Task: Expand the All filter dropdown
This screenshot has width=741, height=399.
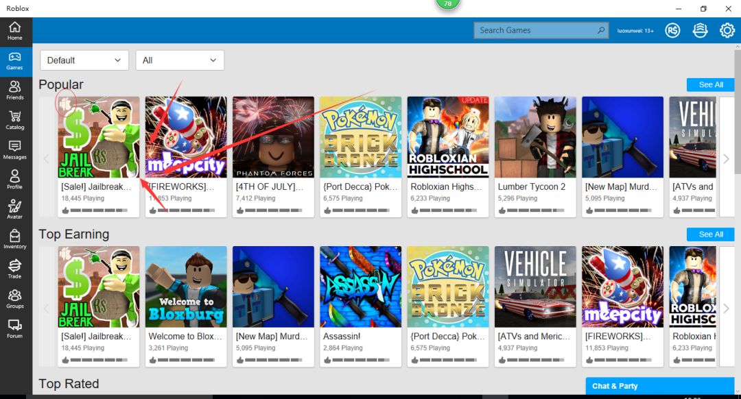Action: click(180, 60)
